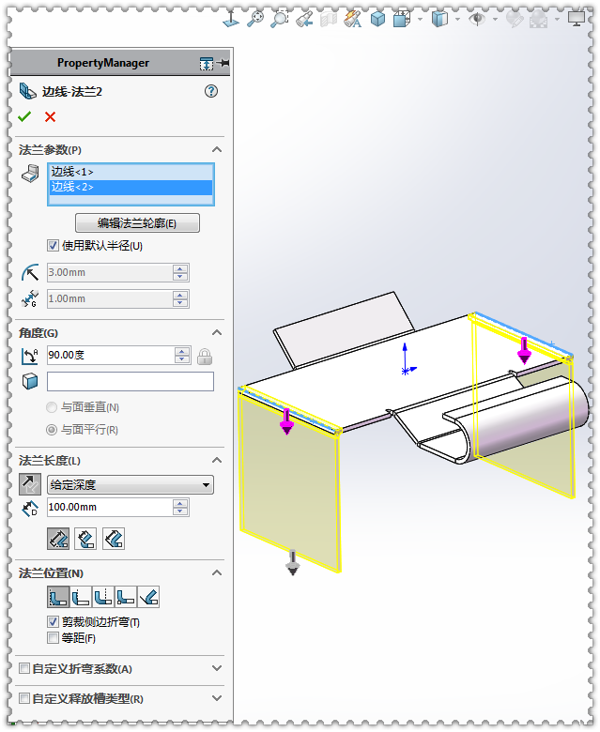This screenshot has width=600, height=732.
Task: Collapse the 角度 section
Action: (217, 333)
